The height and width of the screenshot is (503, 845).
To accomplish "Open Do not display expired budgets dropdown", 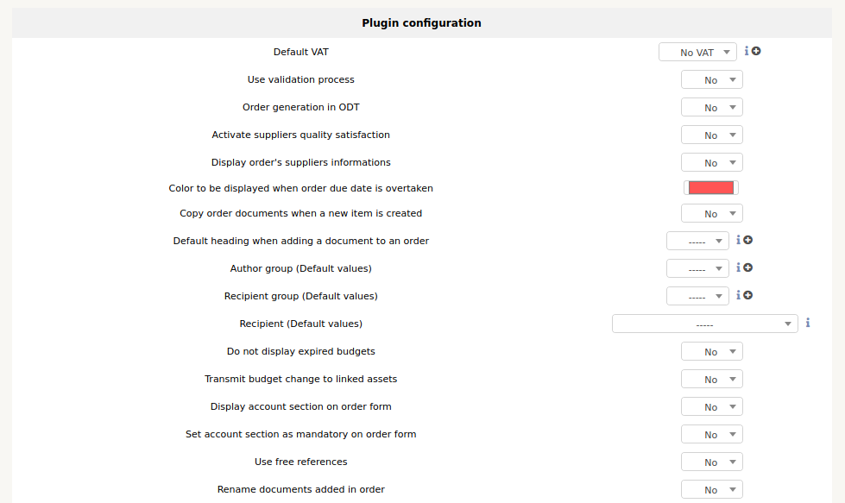I will (711, 352).
